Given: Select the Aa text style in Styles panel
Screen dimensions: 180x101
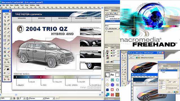Looking at the screenshot, I should click(x=112, y=75).
